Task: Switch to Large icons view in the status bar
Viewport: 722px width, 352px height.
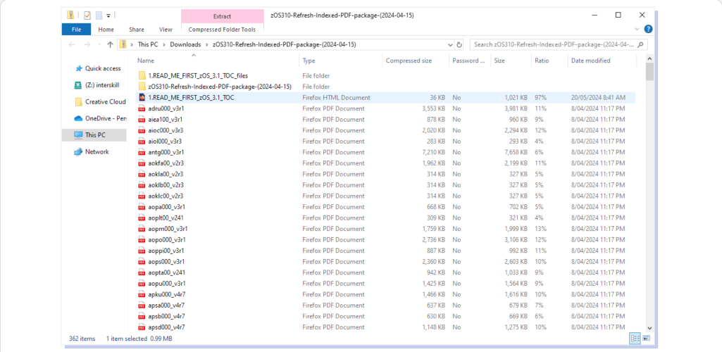Action: coord(646,338)
